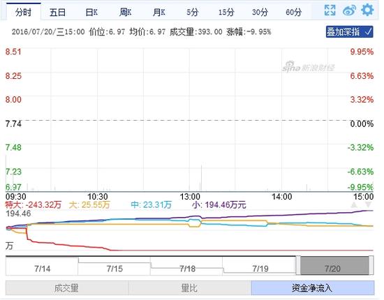Click the 8.51 price axis label
This screenshot has height=300, width=384.
click(13, 52)
